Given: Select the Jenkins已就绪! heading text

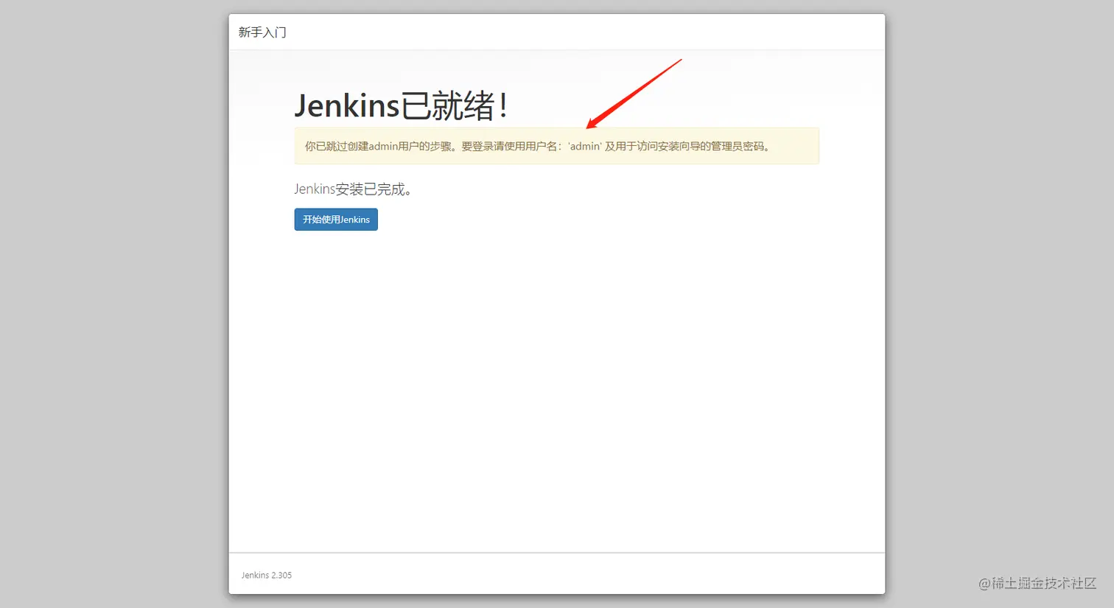Looking at the screenshot, I should [402, 106].
